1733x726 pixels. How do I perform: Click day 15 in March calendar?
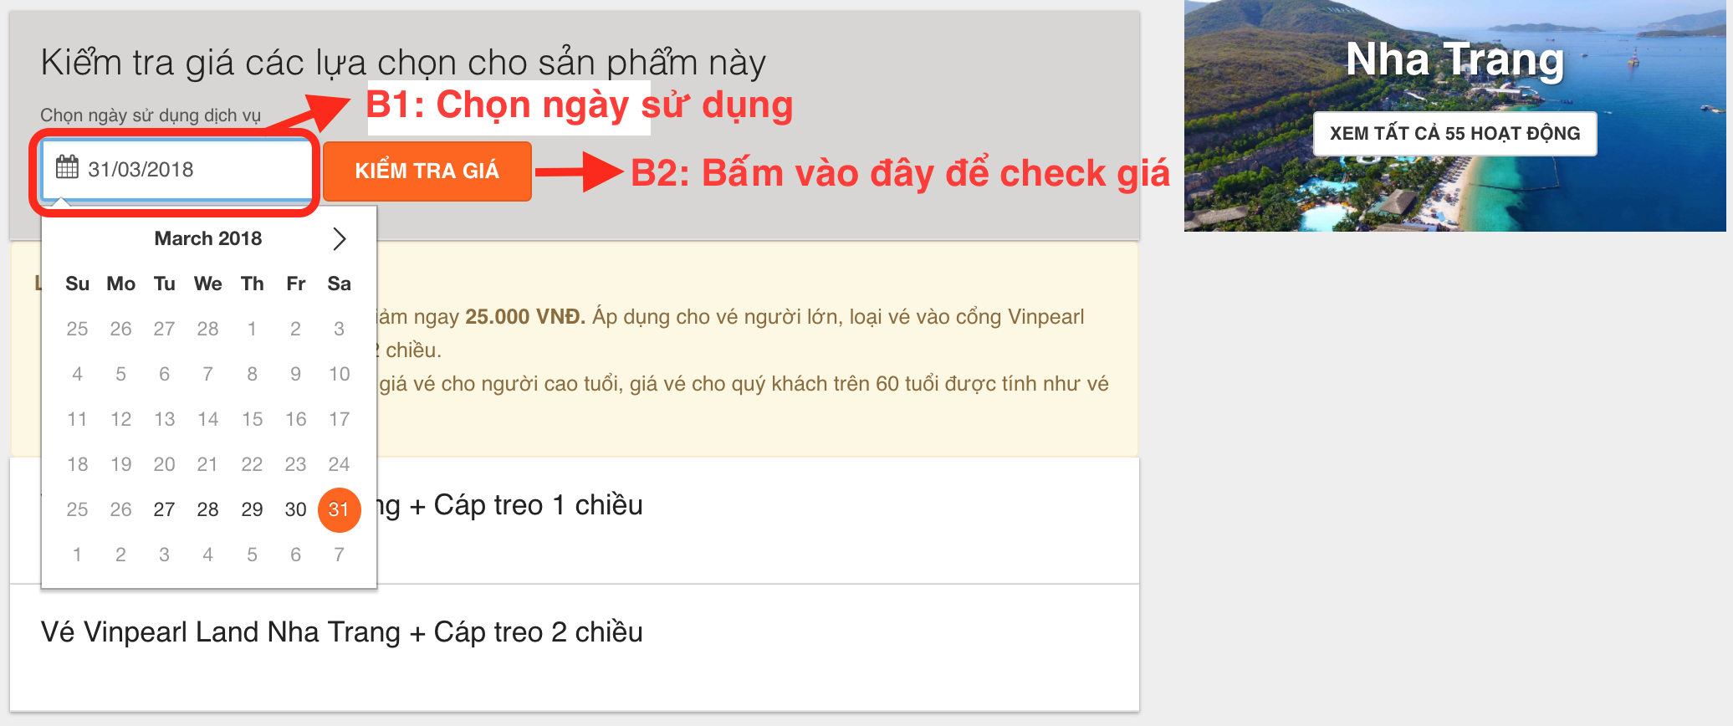(252, 419)
